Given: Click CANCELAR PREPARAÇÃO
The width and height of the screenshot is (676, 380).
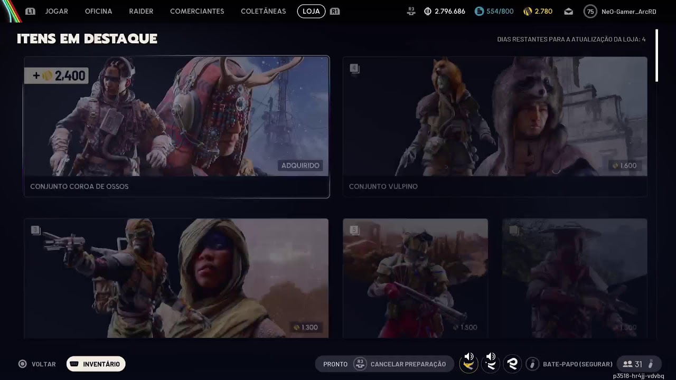Looking at the screenshot, I should 408,364.
